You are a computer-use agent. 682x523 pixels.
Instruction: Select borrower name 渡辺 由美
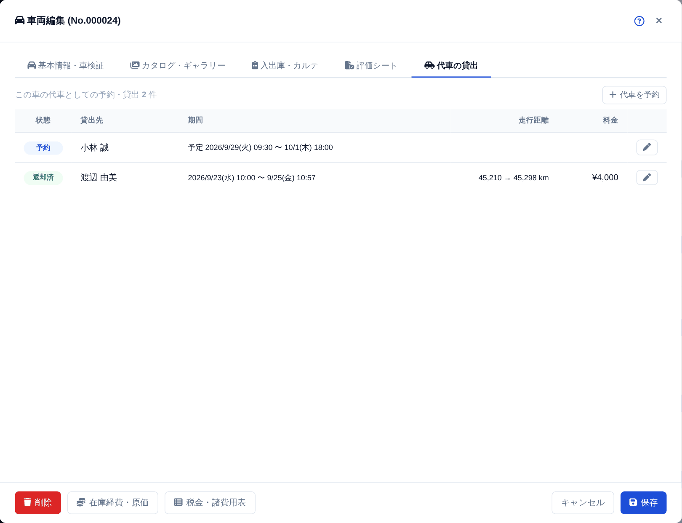[99, 178]
